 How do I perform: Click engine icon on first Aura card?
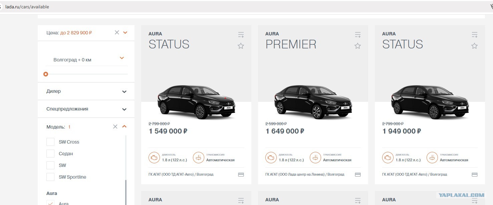click(x=154, y=158)
